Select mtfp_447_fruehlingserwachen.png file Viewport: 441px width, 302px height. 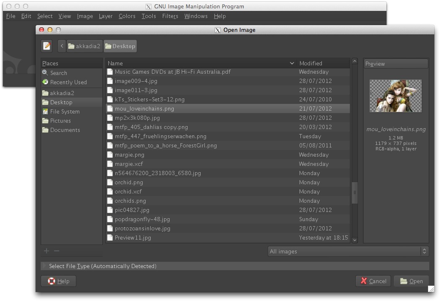[x=228, y=137]
